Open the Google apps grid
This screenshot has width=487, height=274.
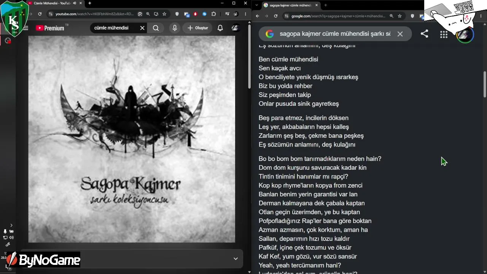444,35
